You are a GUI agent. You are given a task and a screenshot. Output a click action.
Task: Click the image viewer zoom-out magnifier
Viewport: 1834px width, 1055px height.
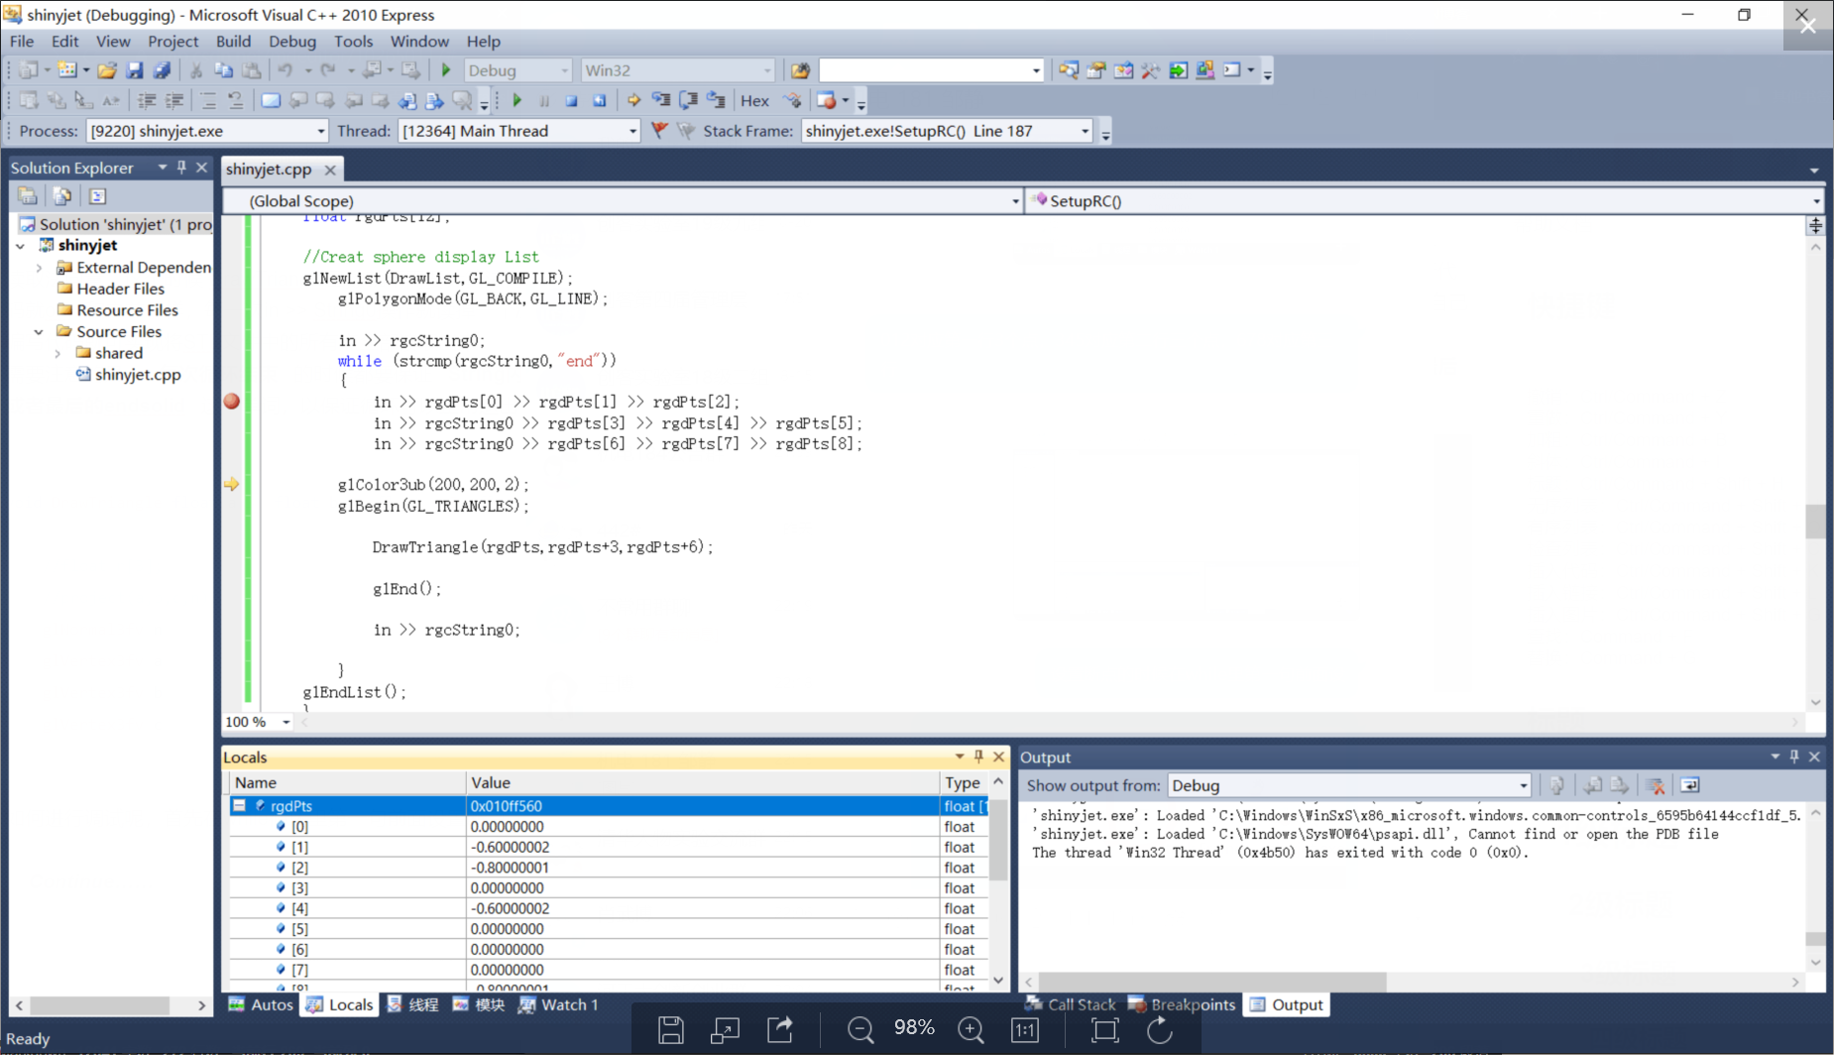(860, 1030)
